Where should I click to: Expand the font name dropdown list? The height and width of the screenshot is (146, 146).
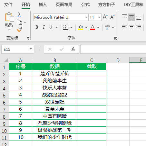87,17
